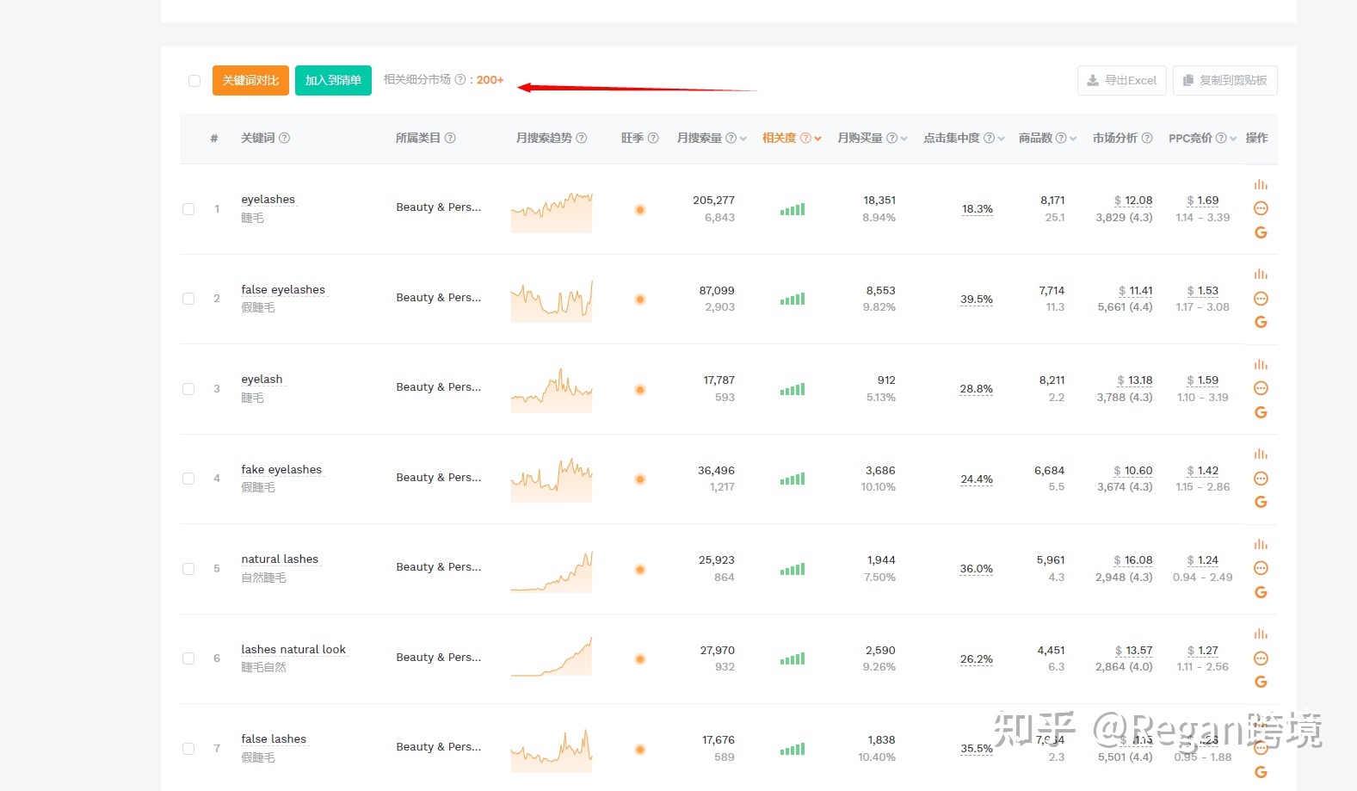Click the more-options icon for lashes natural look
This screenshot has height=791, width=1357.
click(1261, 658)
